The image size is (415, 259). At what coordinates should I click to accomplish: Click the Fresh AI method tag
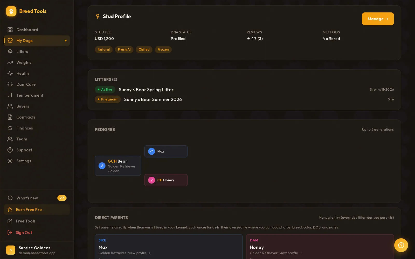(x=124, y=49)
